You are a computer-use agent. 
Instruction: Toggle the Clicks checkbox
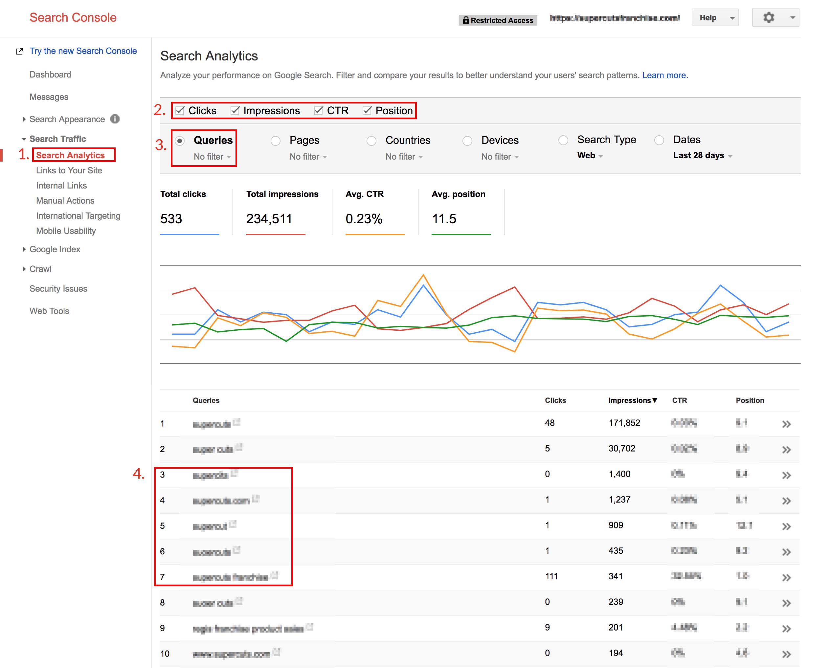pyautogui.click(x=180, y=111)
